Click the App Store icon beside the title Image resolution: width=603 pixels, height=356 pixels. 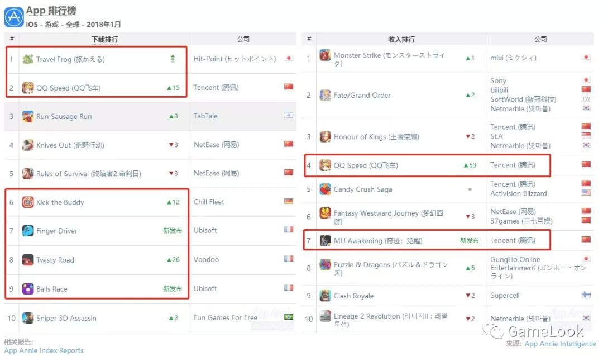tap(13, 17)
